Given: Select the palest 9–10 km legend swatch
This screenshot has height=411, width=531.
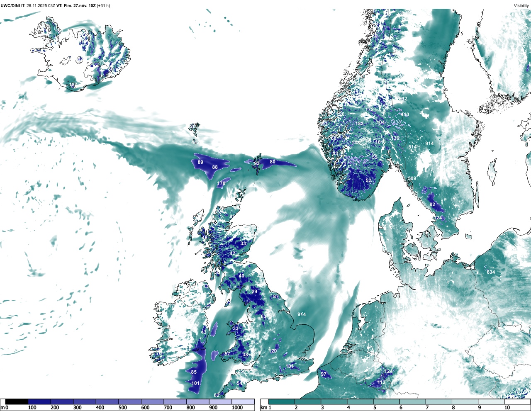Looking at the screenshot, I should click(x=492, y=401).
